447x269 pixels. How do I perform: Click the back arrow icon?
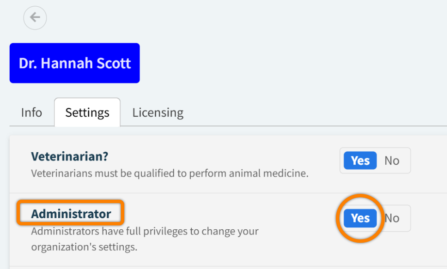coord(35,18)
